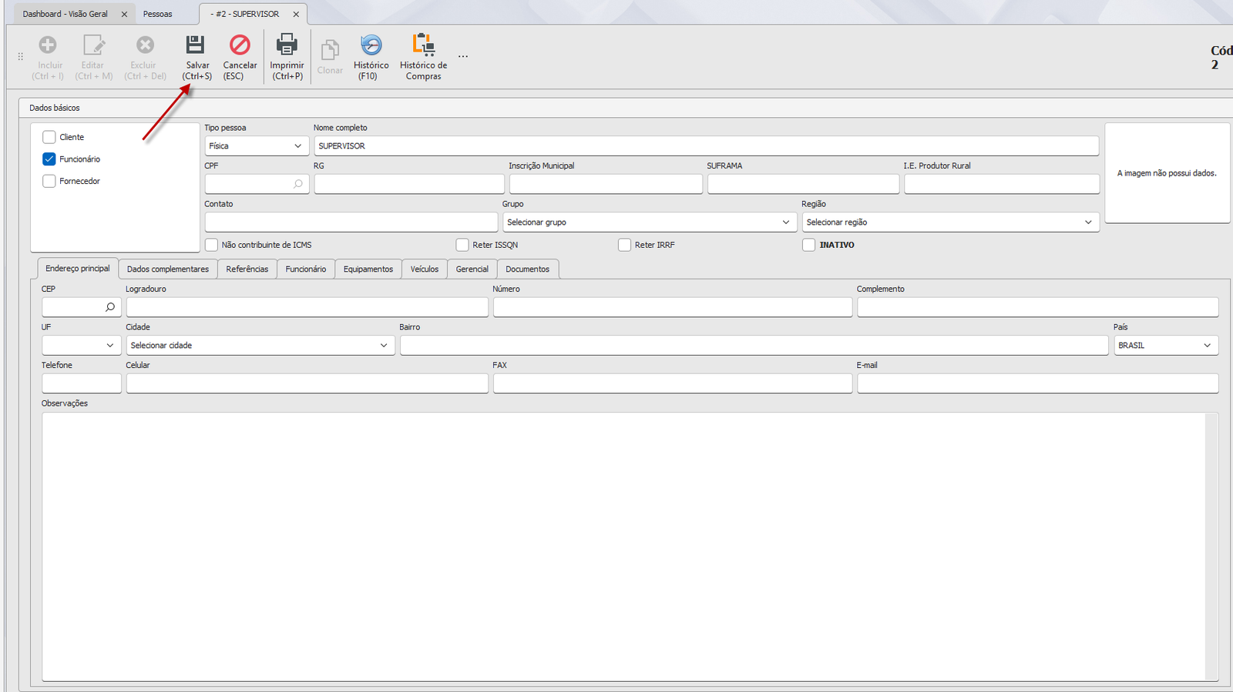The height and width of the screenshot is (692, 1233).
Task: Enable the Cliente checkbox
Action: pyautogui.click(x=49, y=137)
